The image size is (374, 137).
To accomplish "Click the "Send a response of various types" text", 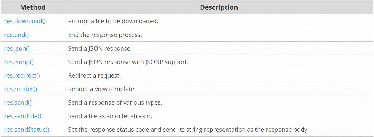I will (x=115, y=102).
